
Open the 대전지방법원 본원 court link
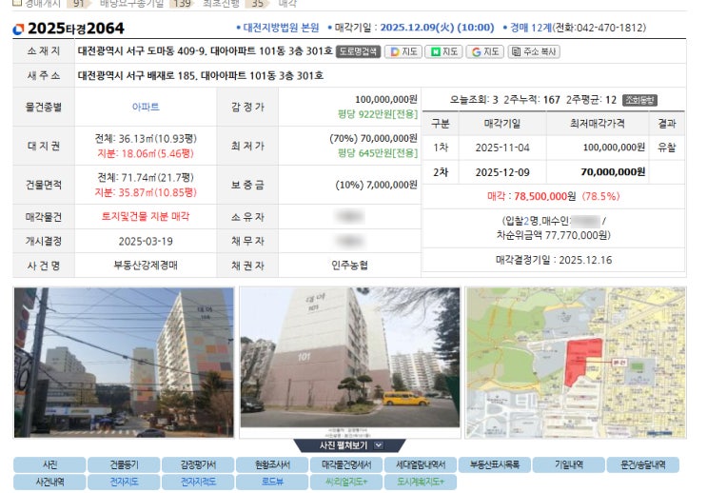coord(281,29)
